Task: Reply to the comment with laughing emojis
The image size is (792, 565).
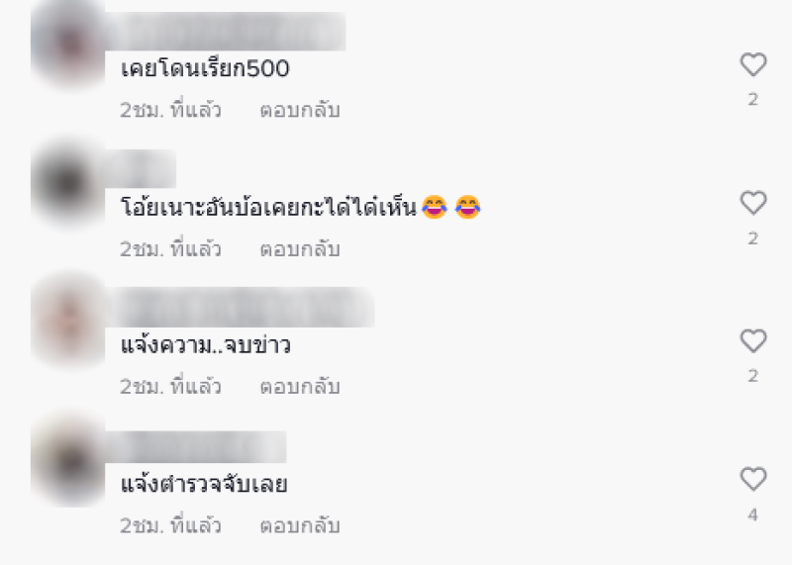Action: pyautogui.click(x=300, y=249)
